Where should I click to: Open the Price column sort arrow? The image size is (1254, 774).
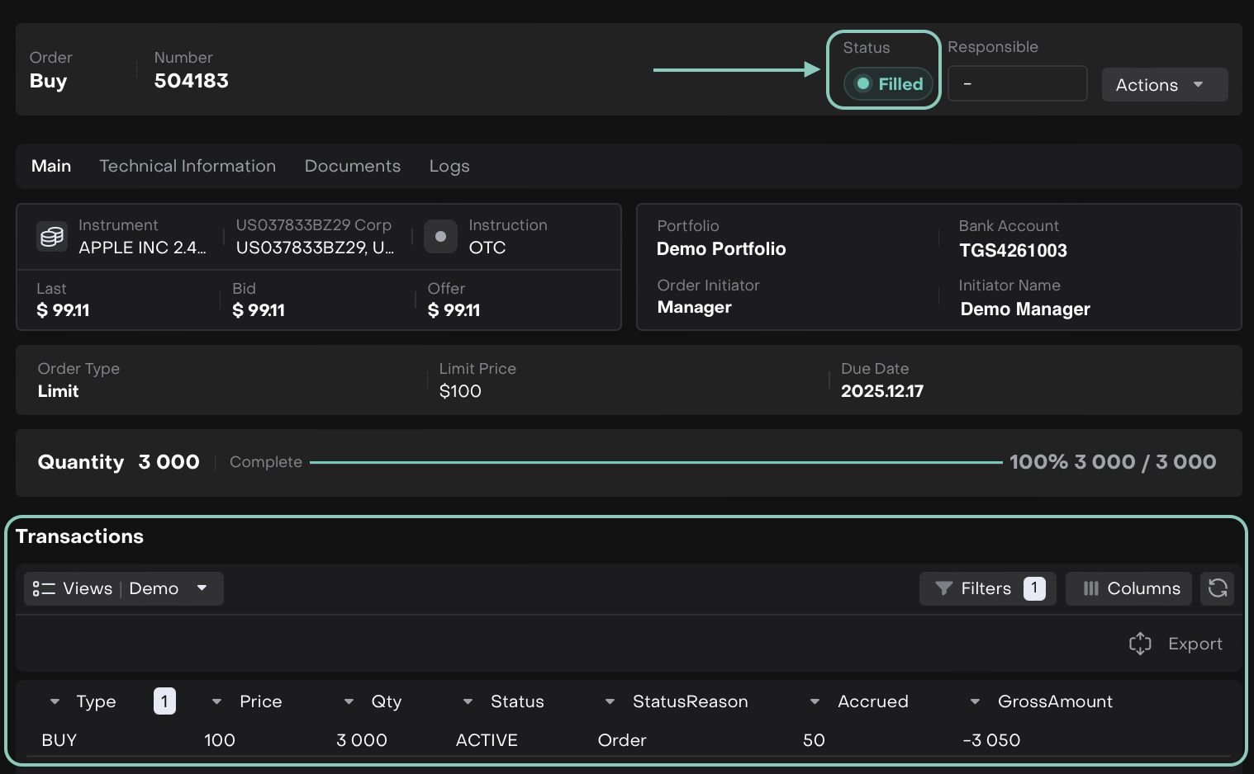(x=216, y=701)
